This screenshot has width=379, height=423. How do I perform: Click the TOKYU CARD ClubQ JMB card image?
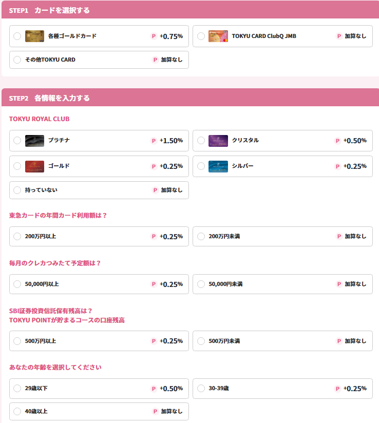[218, 36]
